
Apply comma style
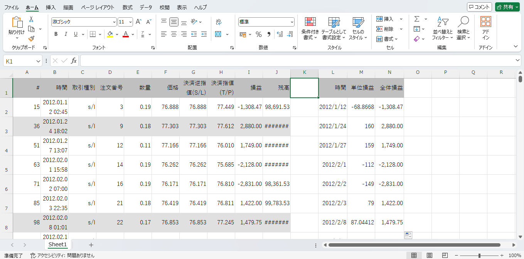(269, 34)
